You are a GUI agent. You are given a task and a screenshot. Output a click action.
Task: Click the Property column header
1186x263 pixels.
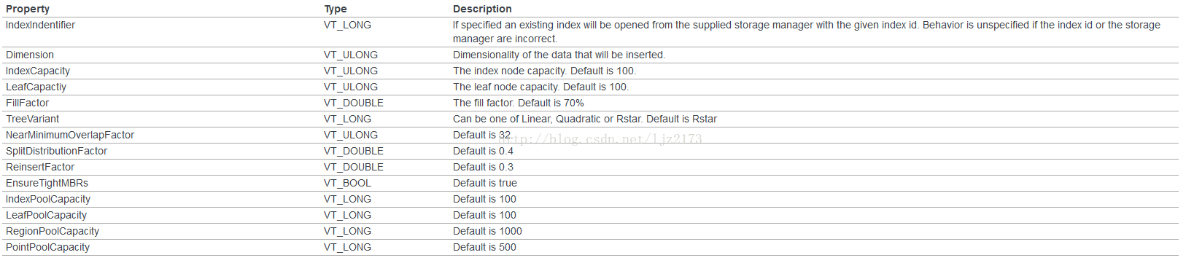pyautogui.click(x=28, y=9)
